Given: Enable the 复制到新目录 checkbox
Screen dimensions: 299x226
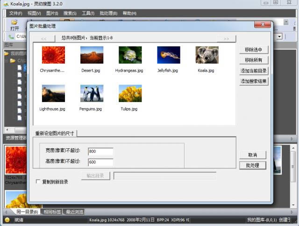Looking at the screenshot, I should (38, 182).
